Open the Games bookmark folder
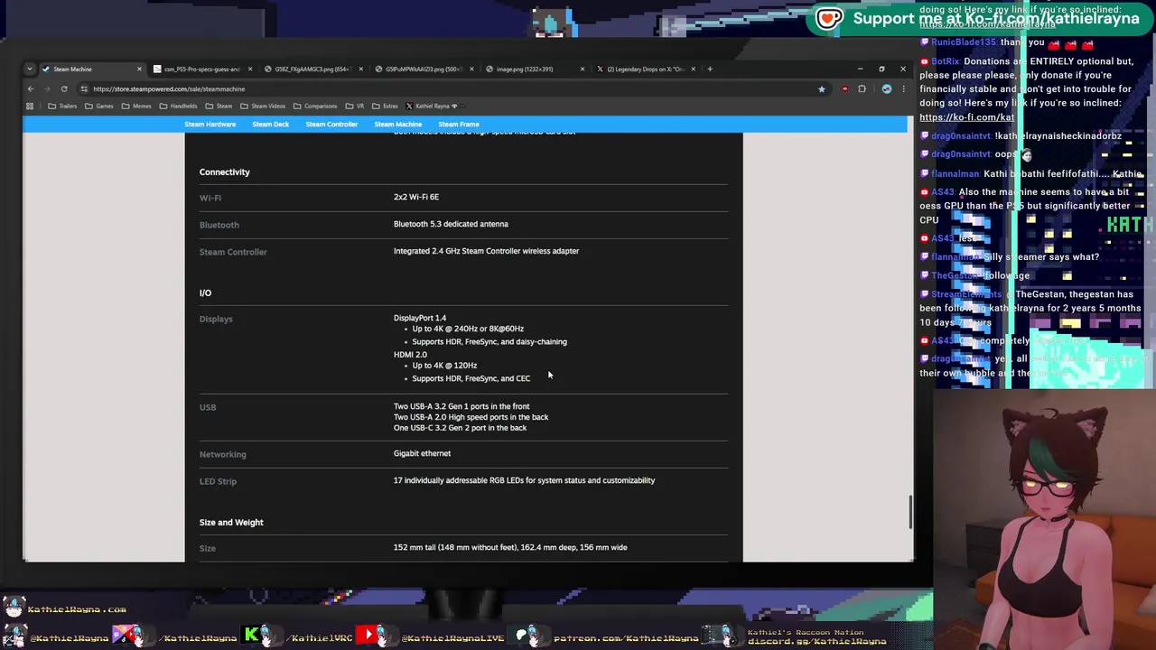Viewport: 1156px width, 650px height. (x=99, y=106)
